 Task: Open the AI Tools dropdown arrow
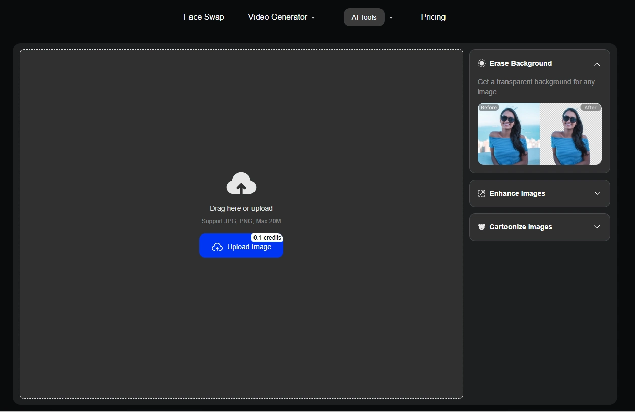coord(391,17)
